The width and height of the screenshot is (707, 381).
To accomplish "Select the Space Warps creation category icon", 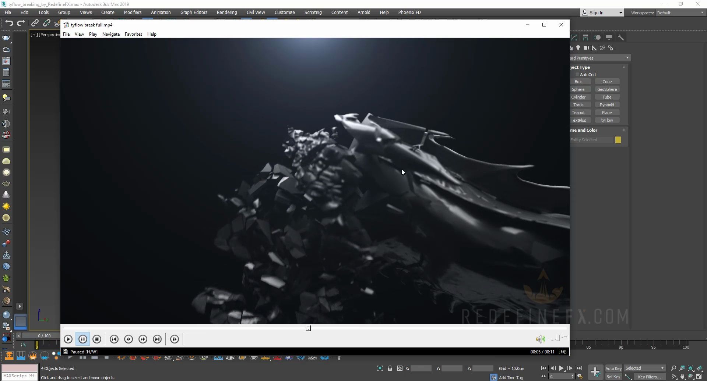I will (602, 48).
